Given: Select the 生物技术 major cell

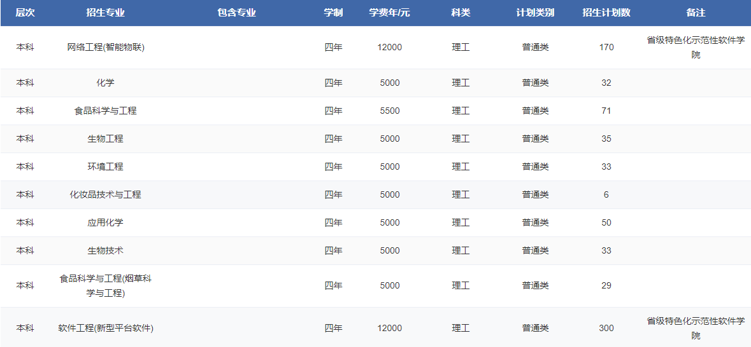Looking at the screenshot, I should (x=106, y=250).
